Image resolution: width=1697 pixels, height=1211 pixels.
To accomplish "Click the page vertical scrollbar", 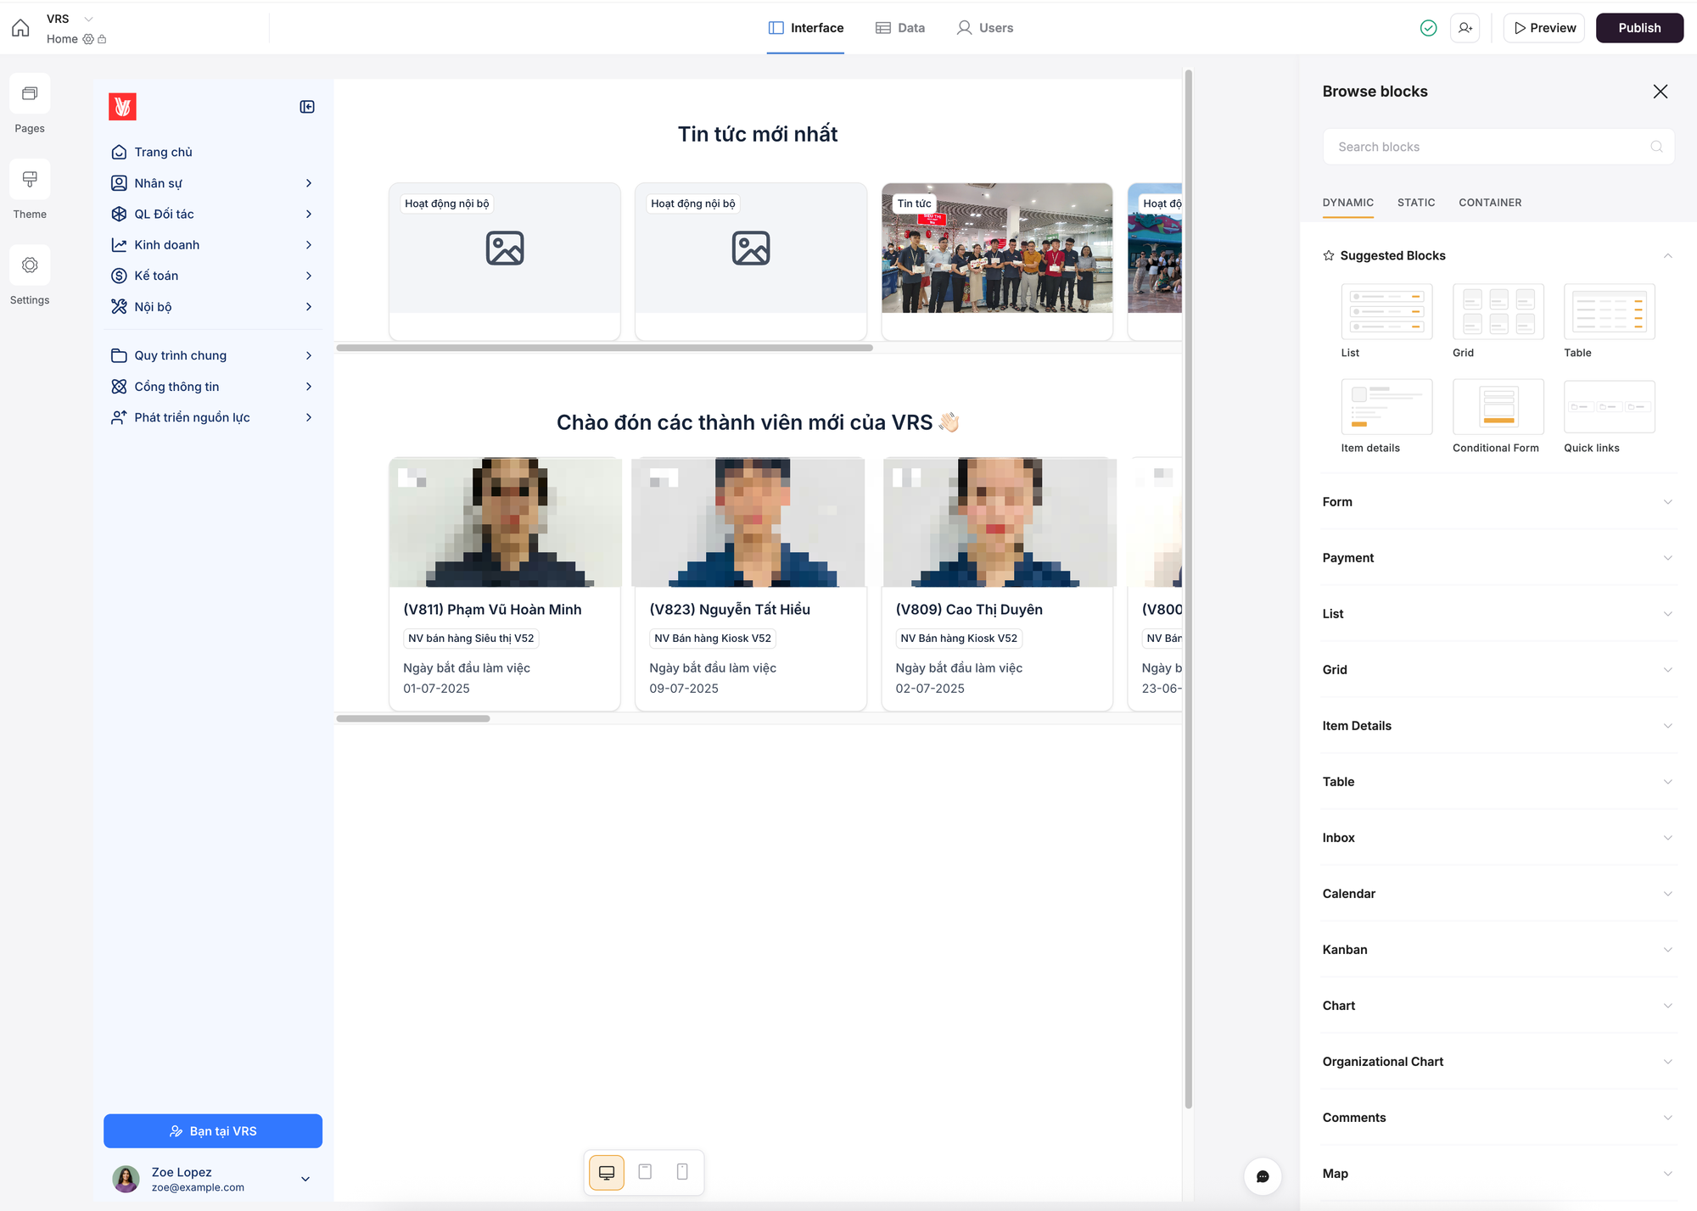I will click(x=1188, y=589).
